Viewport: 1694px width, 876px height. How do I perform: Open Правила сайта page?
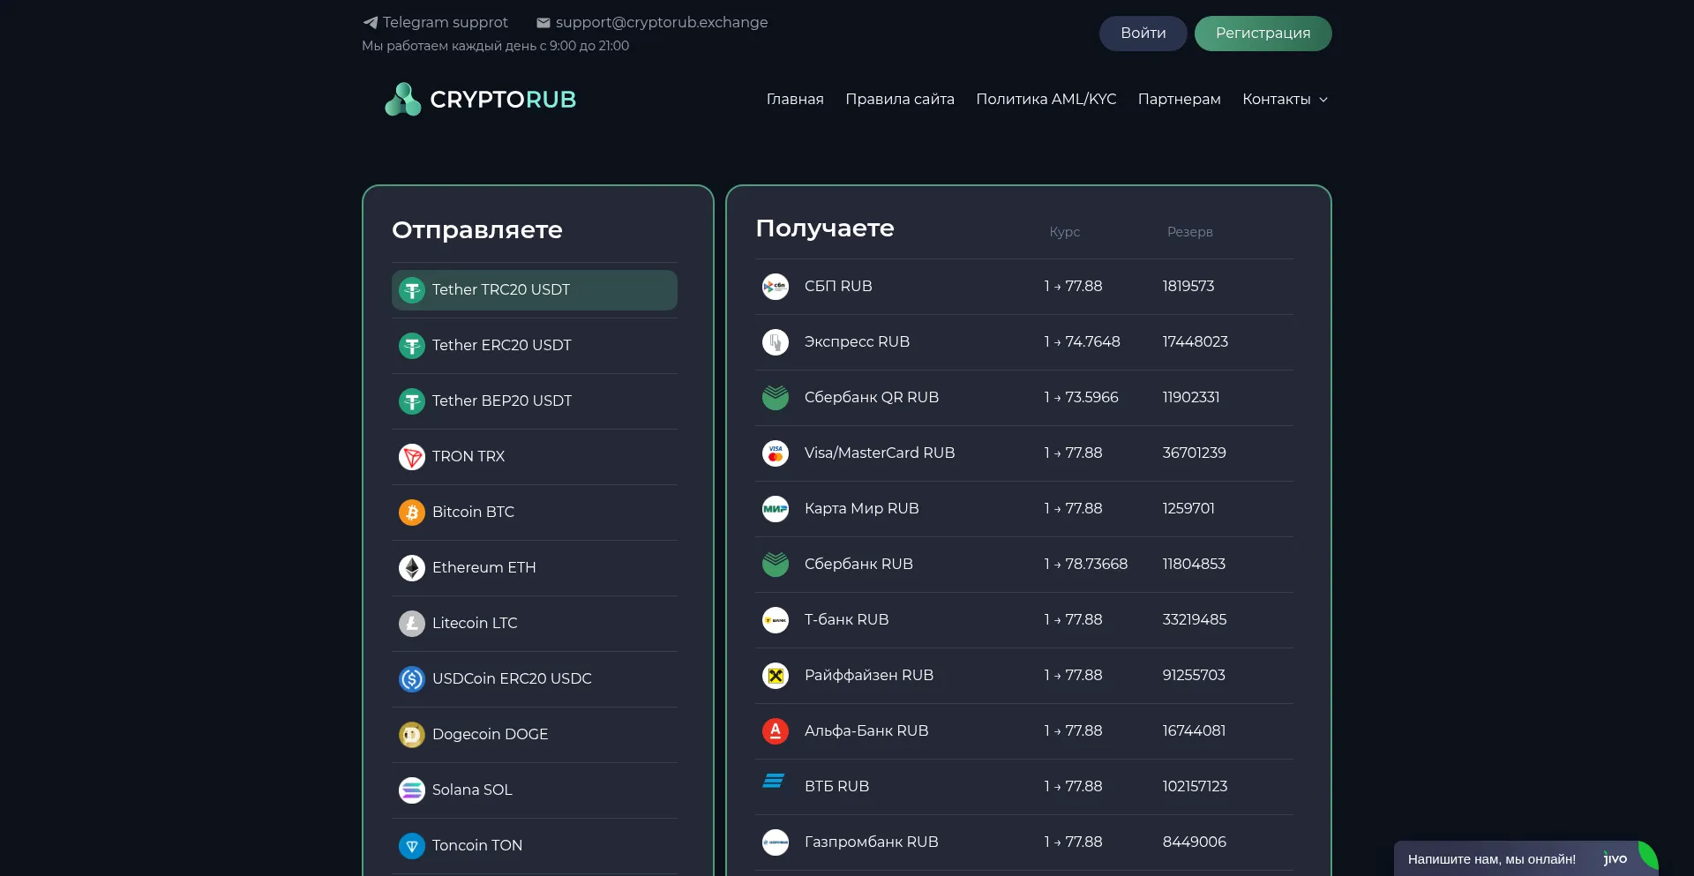900,99
